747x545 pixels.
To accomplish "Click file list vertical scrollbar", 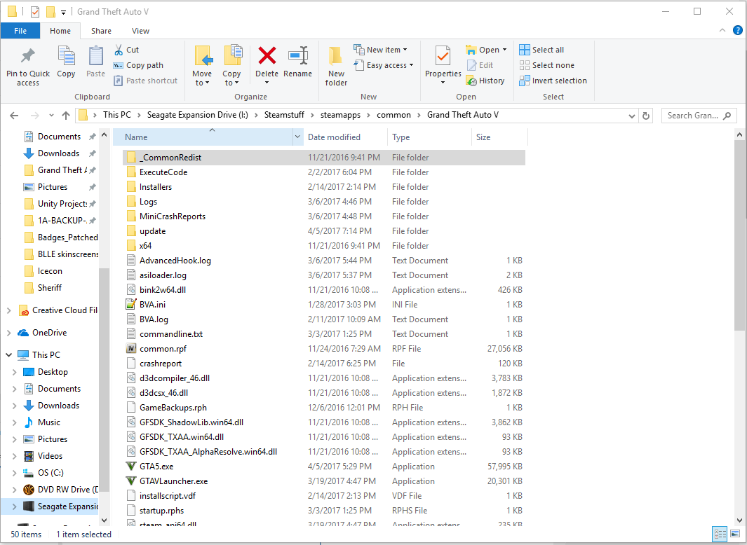I will tap(739, 235).
